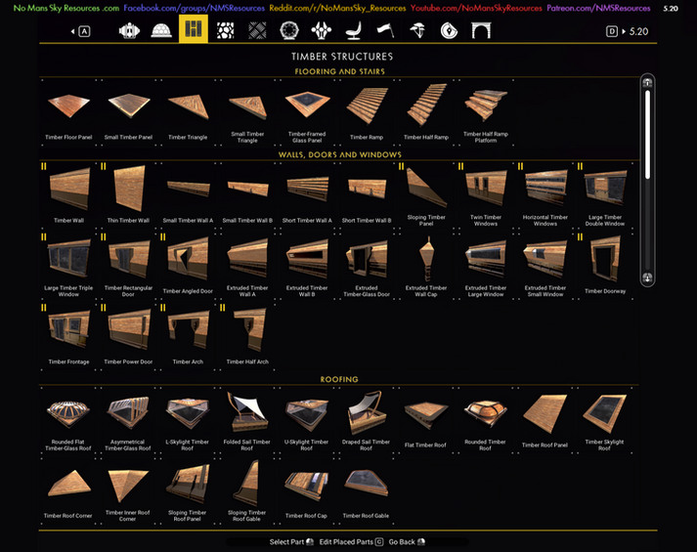Select the Flat Timber Roof
Image resolution: width=697 pixels, height=552 pixels.
coord(426,420)
